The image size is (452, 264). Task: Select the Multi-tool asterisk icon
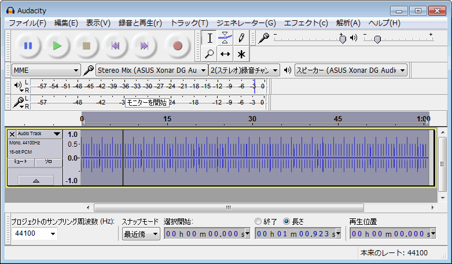241,54
